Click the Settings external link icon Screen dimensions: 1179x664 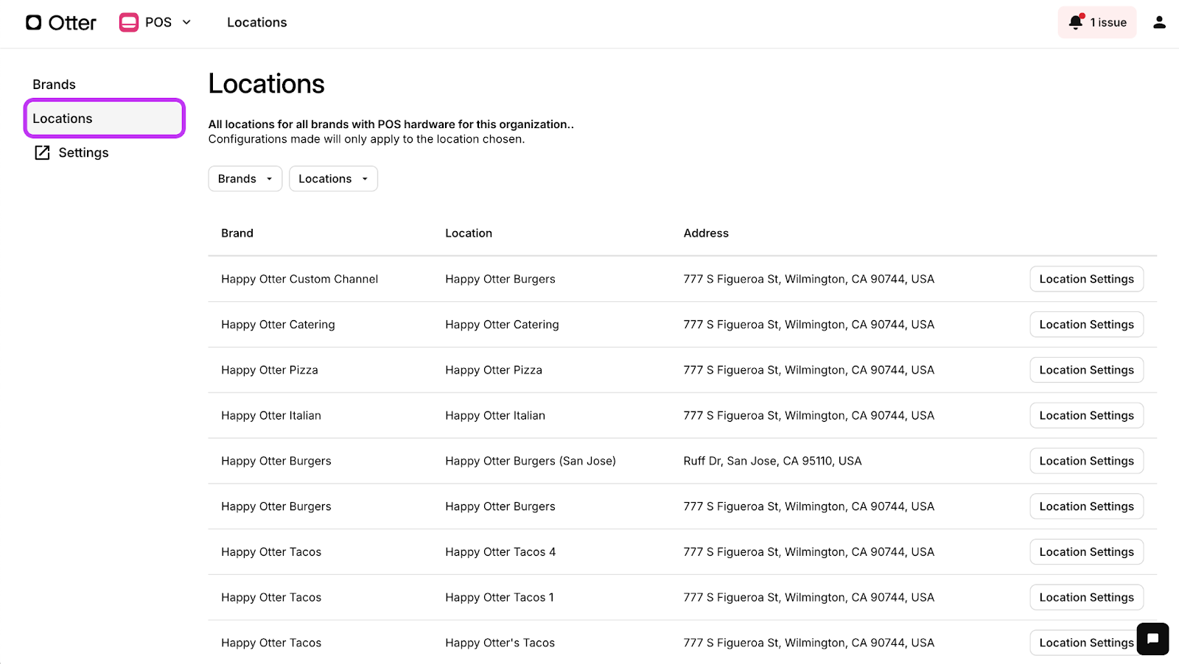point(43,152)
